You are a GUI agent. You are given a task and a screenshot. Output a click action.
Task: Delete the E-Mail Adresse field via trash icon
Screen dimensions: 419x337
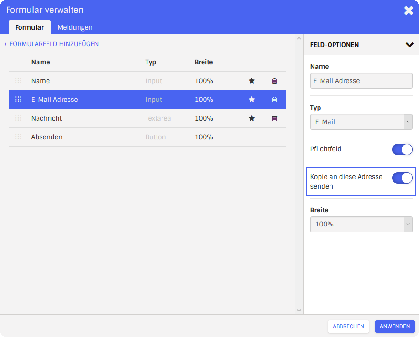[274, 100]
